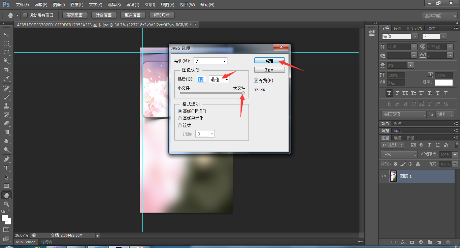460x248 pixels.
Task: Click the 取消 cancel button
Action: point(269,70)
